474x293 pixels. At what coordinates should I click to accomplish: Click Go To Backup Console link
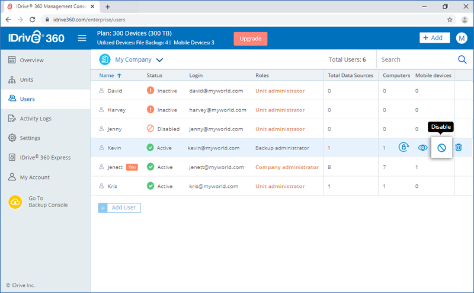tap(48, 202)
